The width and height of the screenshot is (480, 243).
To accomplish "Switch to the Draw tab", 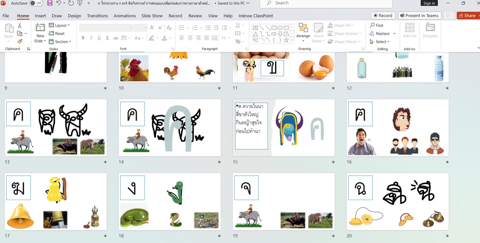I will [x=57, y=15].
